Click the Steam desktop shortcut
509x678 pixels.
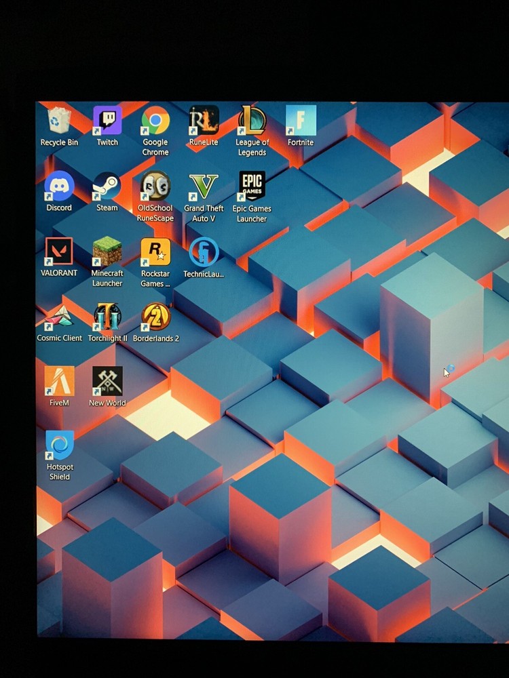pyautogui.click(x=107, y=186)
